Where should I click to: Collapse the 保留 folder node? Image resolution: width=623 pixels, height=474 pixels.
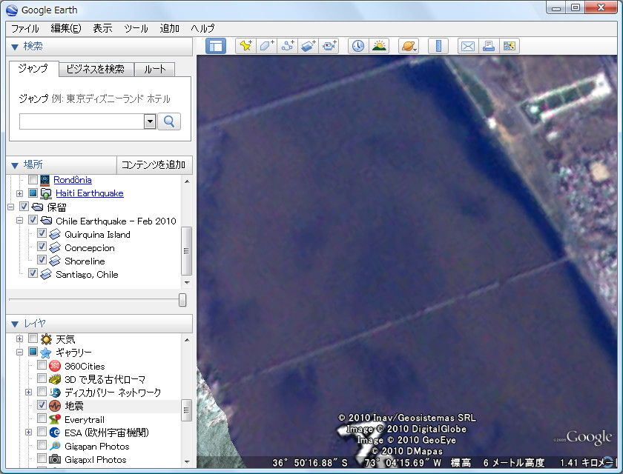pyautogui.click(x=10, y=207)
